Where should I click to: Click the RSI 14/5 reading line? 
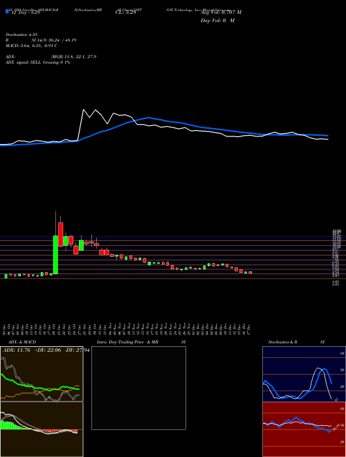pyautogui.click(x=41, y=40)
